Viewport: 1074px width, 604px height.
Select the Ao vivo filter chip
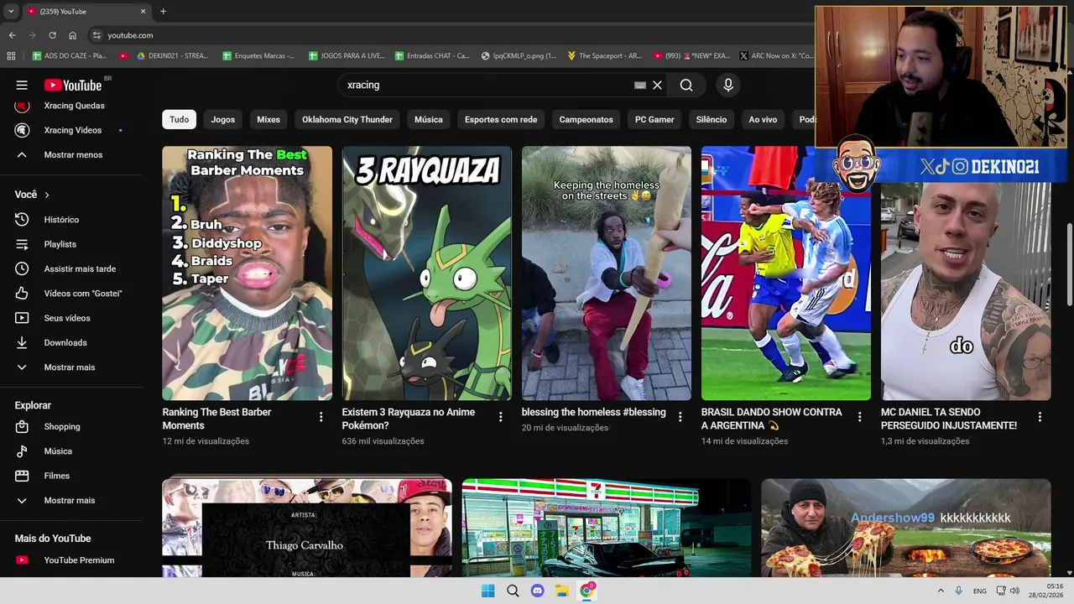click(763, 119)
